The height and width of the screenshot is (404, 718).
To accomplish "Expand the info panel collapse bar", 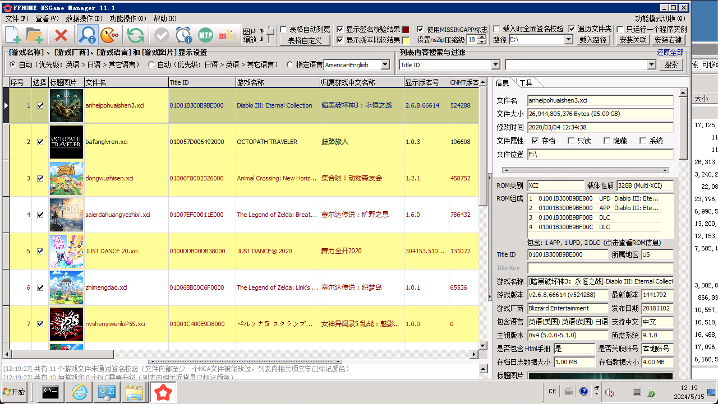I will click(585, 170).
